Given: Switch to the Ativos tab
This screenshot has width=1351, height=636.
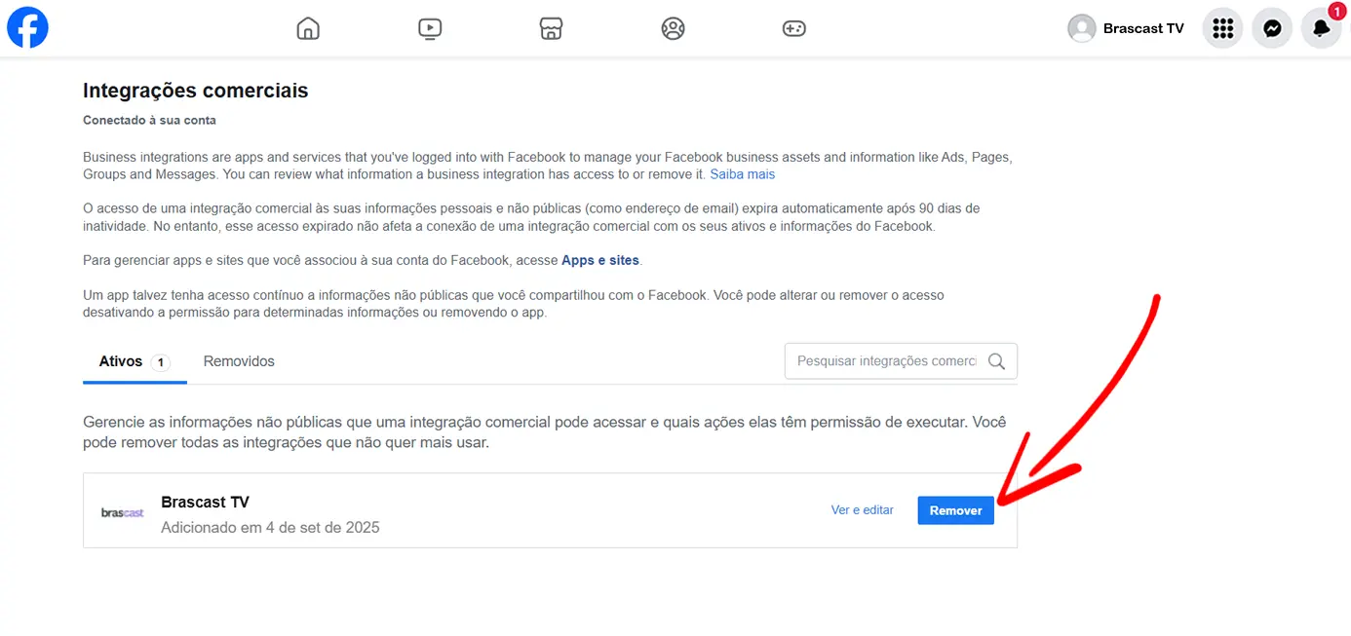Looking at the screenshot, I should click(121, 361).
